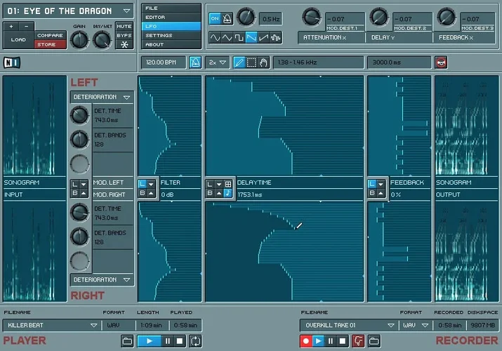The height and width of the screenshot is (351, 502).
Task: Open the Eye of the Dragon preset dropdown
Action: point(127,11)
